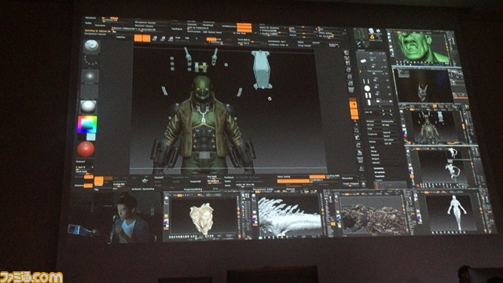This screenshot has width=503, height=283.
Task: Open the glowing alpha thumbnail selector
Action: click(90, 76)
